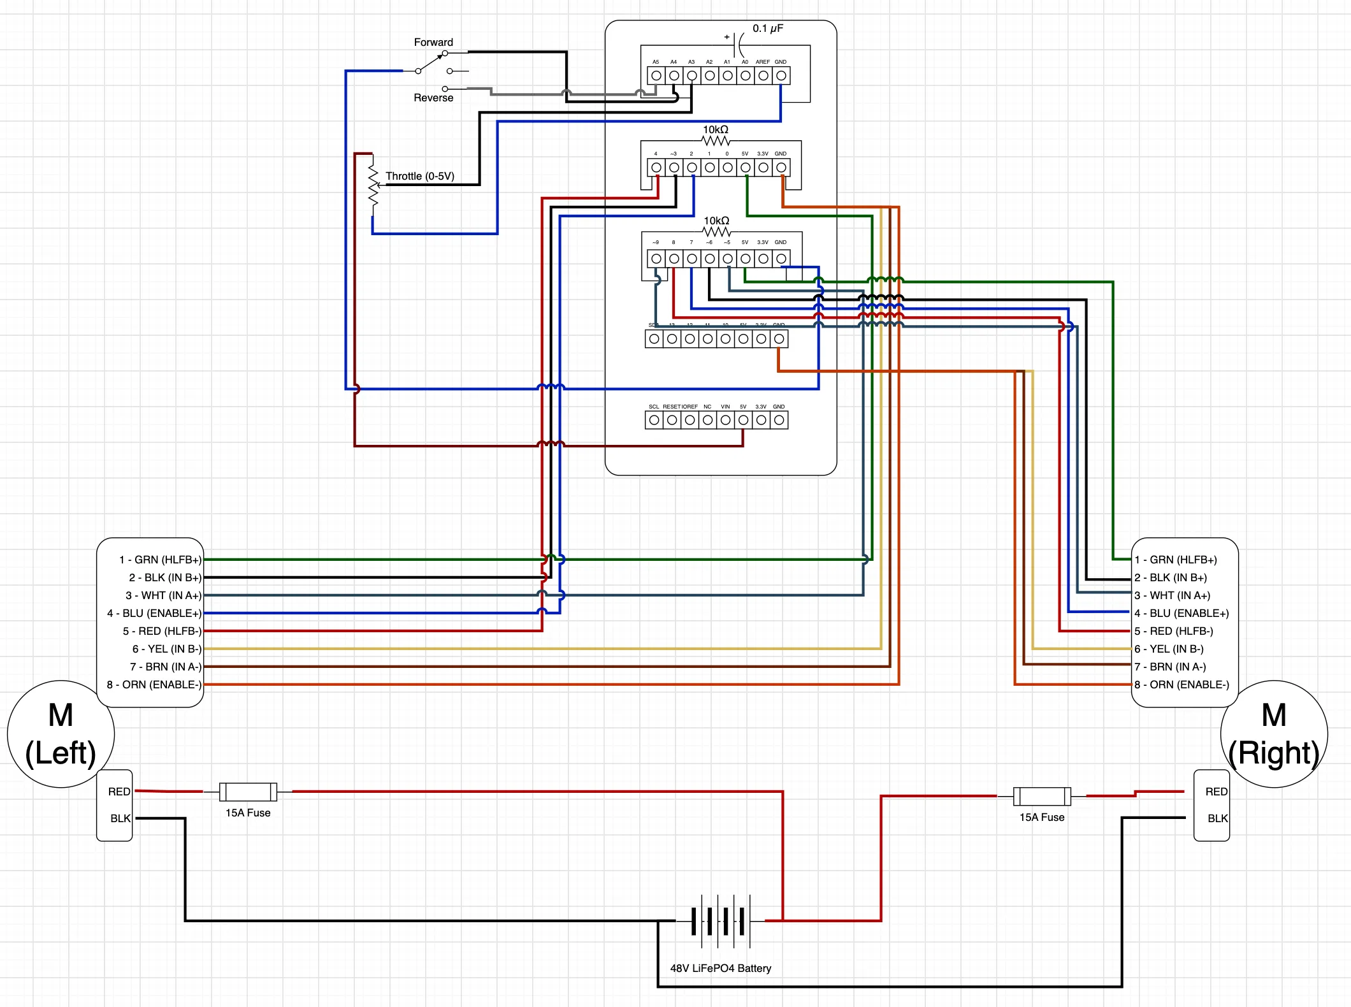Select right motor pin 2 - BLK (IN B+)
Screen dimensions: 1351x1007
1171,577
